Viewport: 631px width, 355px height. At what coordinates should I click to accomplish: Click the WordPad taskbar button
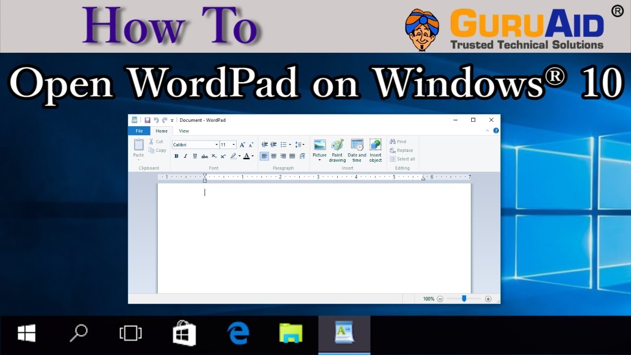point(344,334)
